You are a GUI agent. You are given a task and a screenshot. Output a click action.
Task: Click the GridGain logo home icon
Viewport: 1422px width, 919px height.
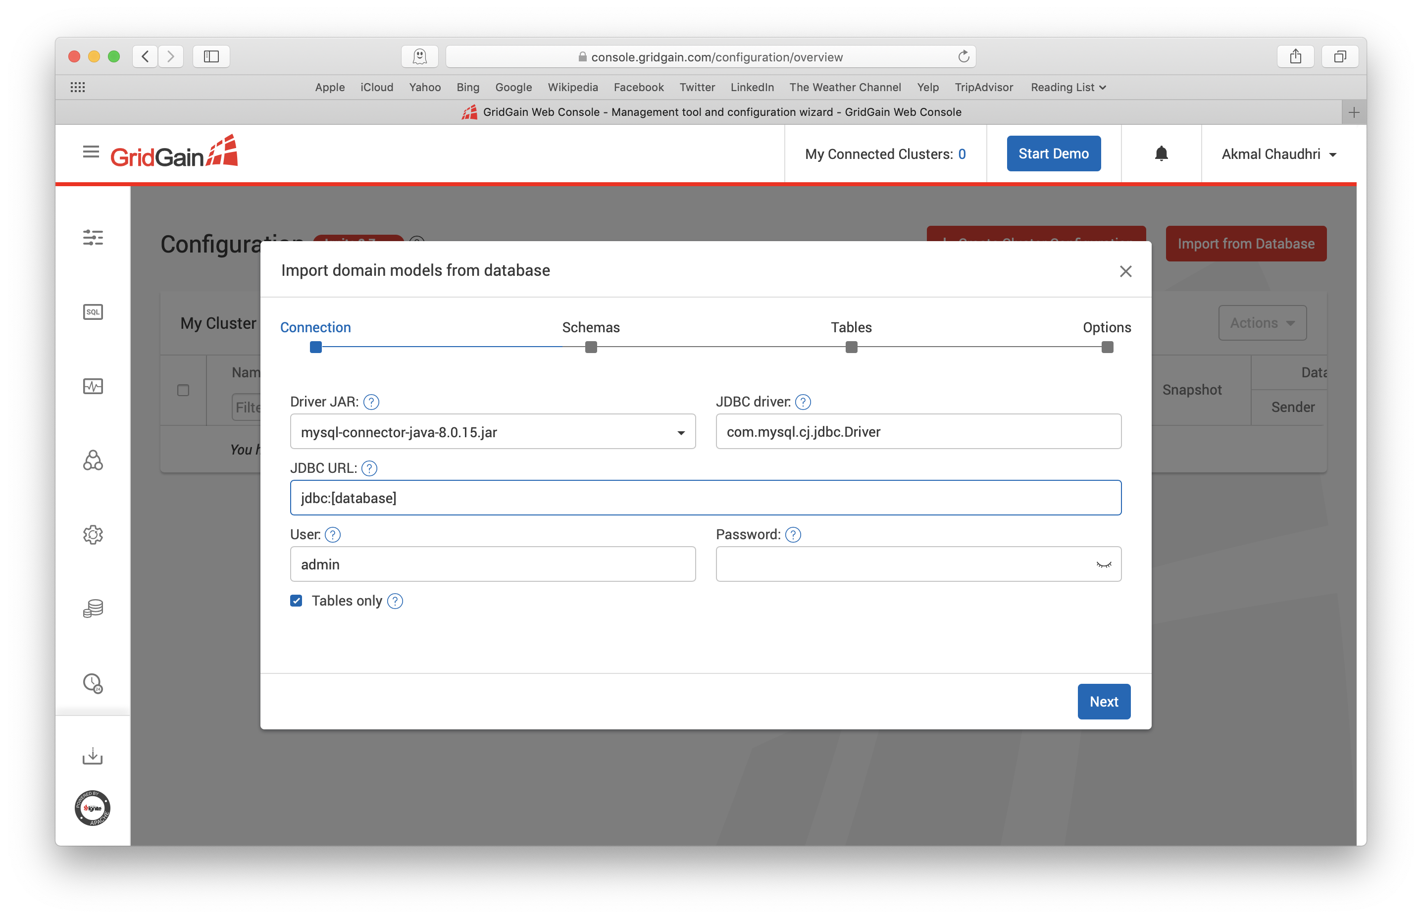[175, 153]
